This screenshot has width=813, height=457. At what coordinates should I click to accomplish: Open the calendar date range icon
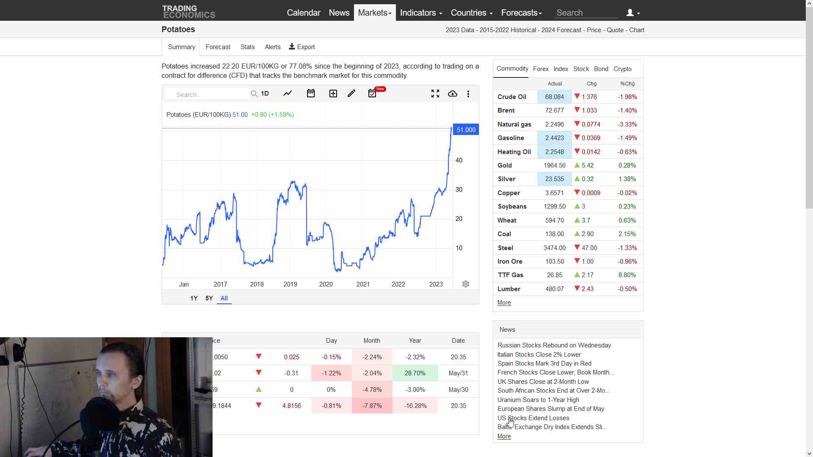pyautogui.click(x=311, y=94)
